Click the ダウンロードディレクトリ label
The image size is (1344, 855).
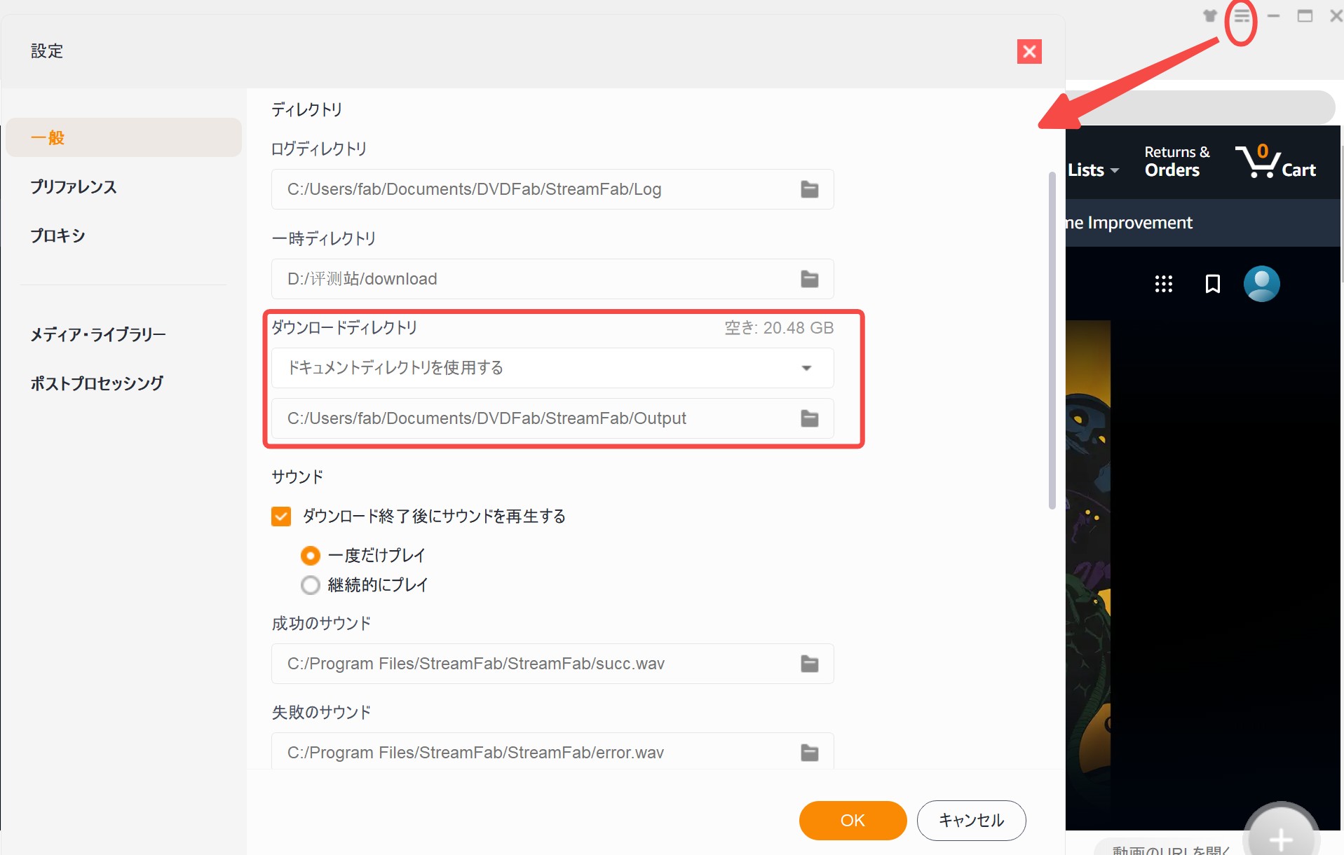pyautogui.click(x=344, y=327)
